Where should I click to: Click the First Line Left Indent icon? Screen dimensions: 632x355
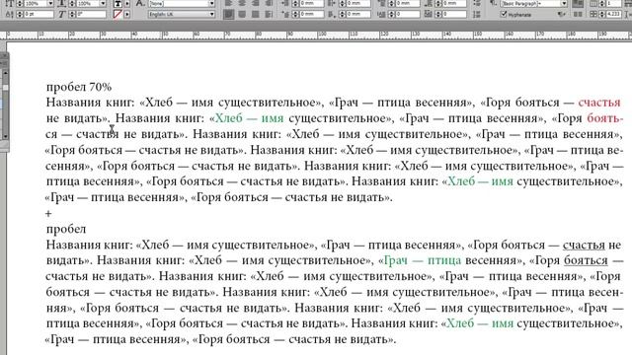coord(285,15)
